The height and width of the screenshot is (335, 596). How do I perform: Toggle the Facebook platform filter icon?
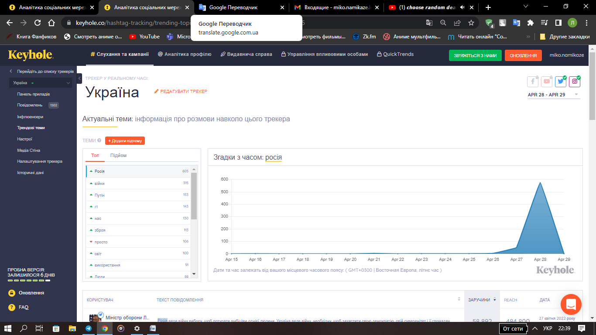(x=533, y=82)
